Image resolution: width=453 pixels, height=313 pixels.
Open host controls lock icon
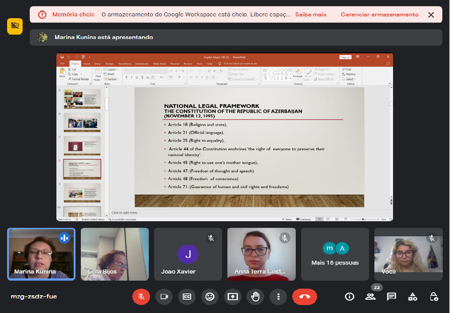434,297
